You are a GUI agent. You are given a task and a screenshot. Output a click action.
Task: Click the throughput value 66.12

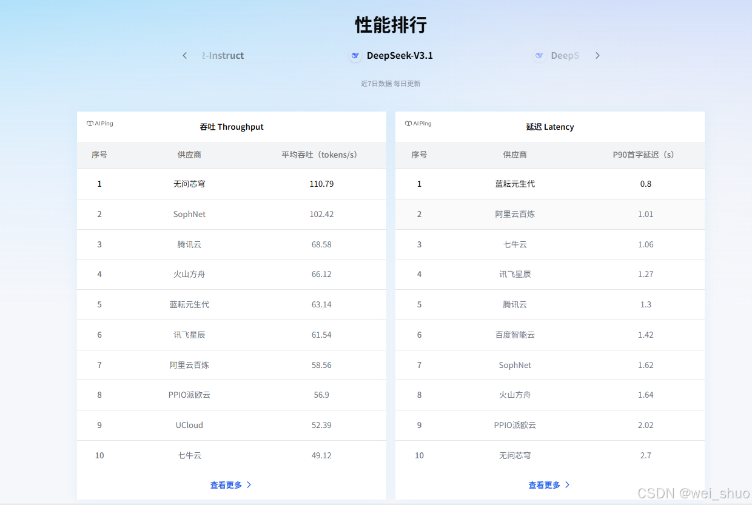tap(321, 274)
